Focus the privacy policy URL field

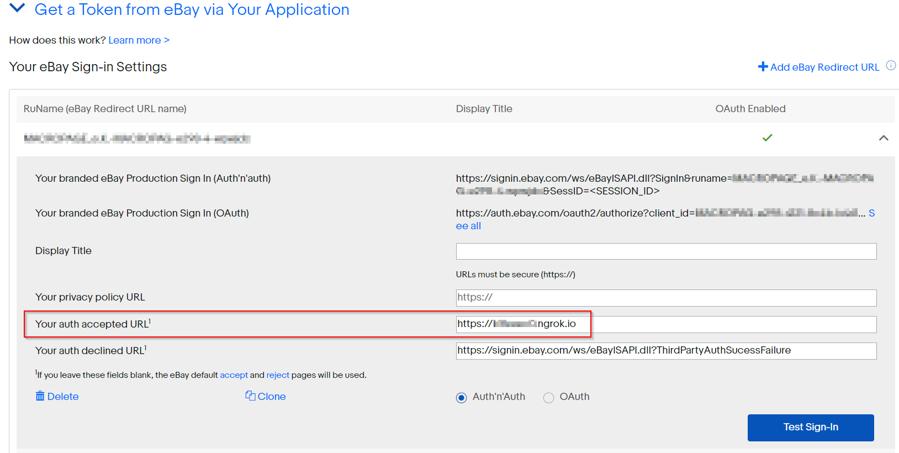point(666,298)
